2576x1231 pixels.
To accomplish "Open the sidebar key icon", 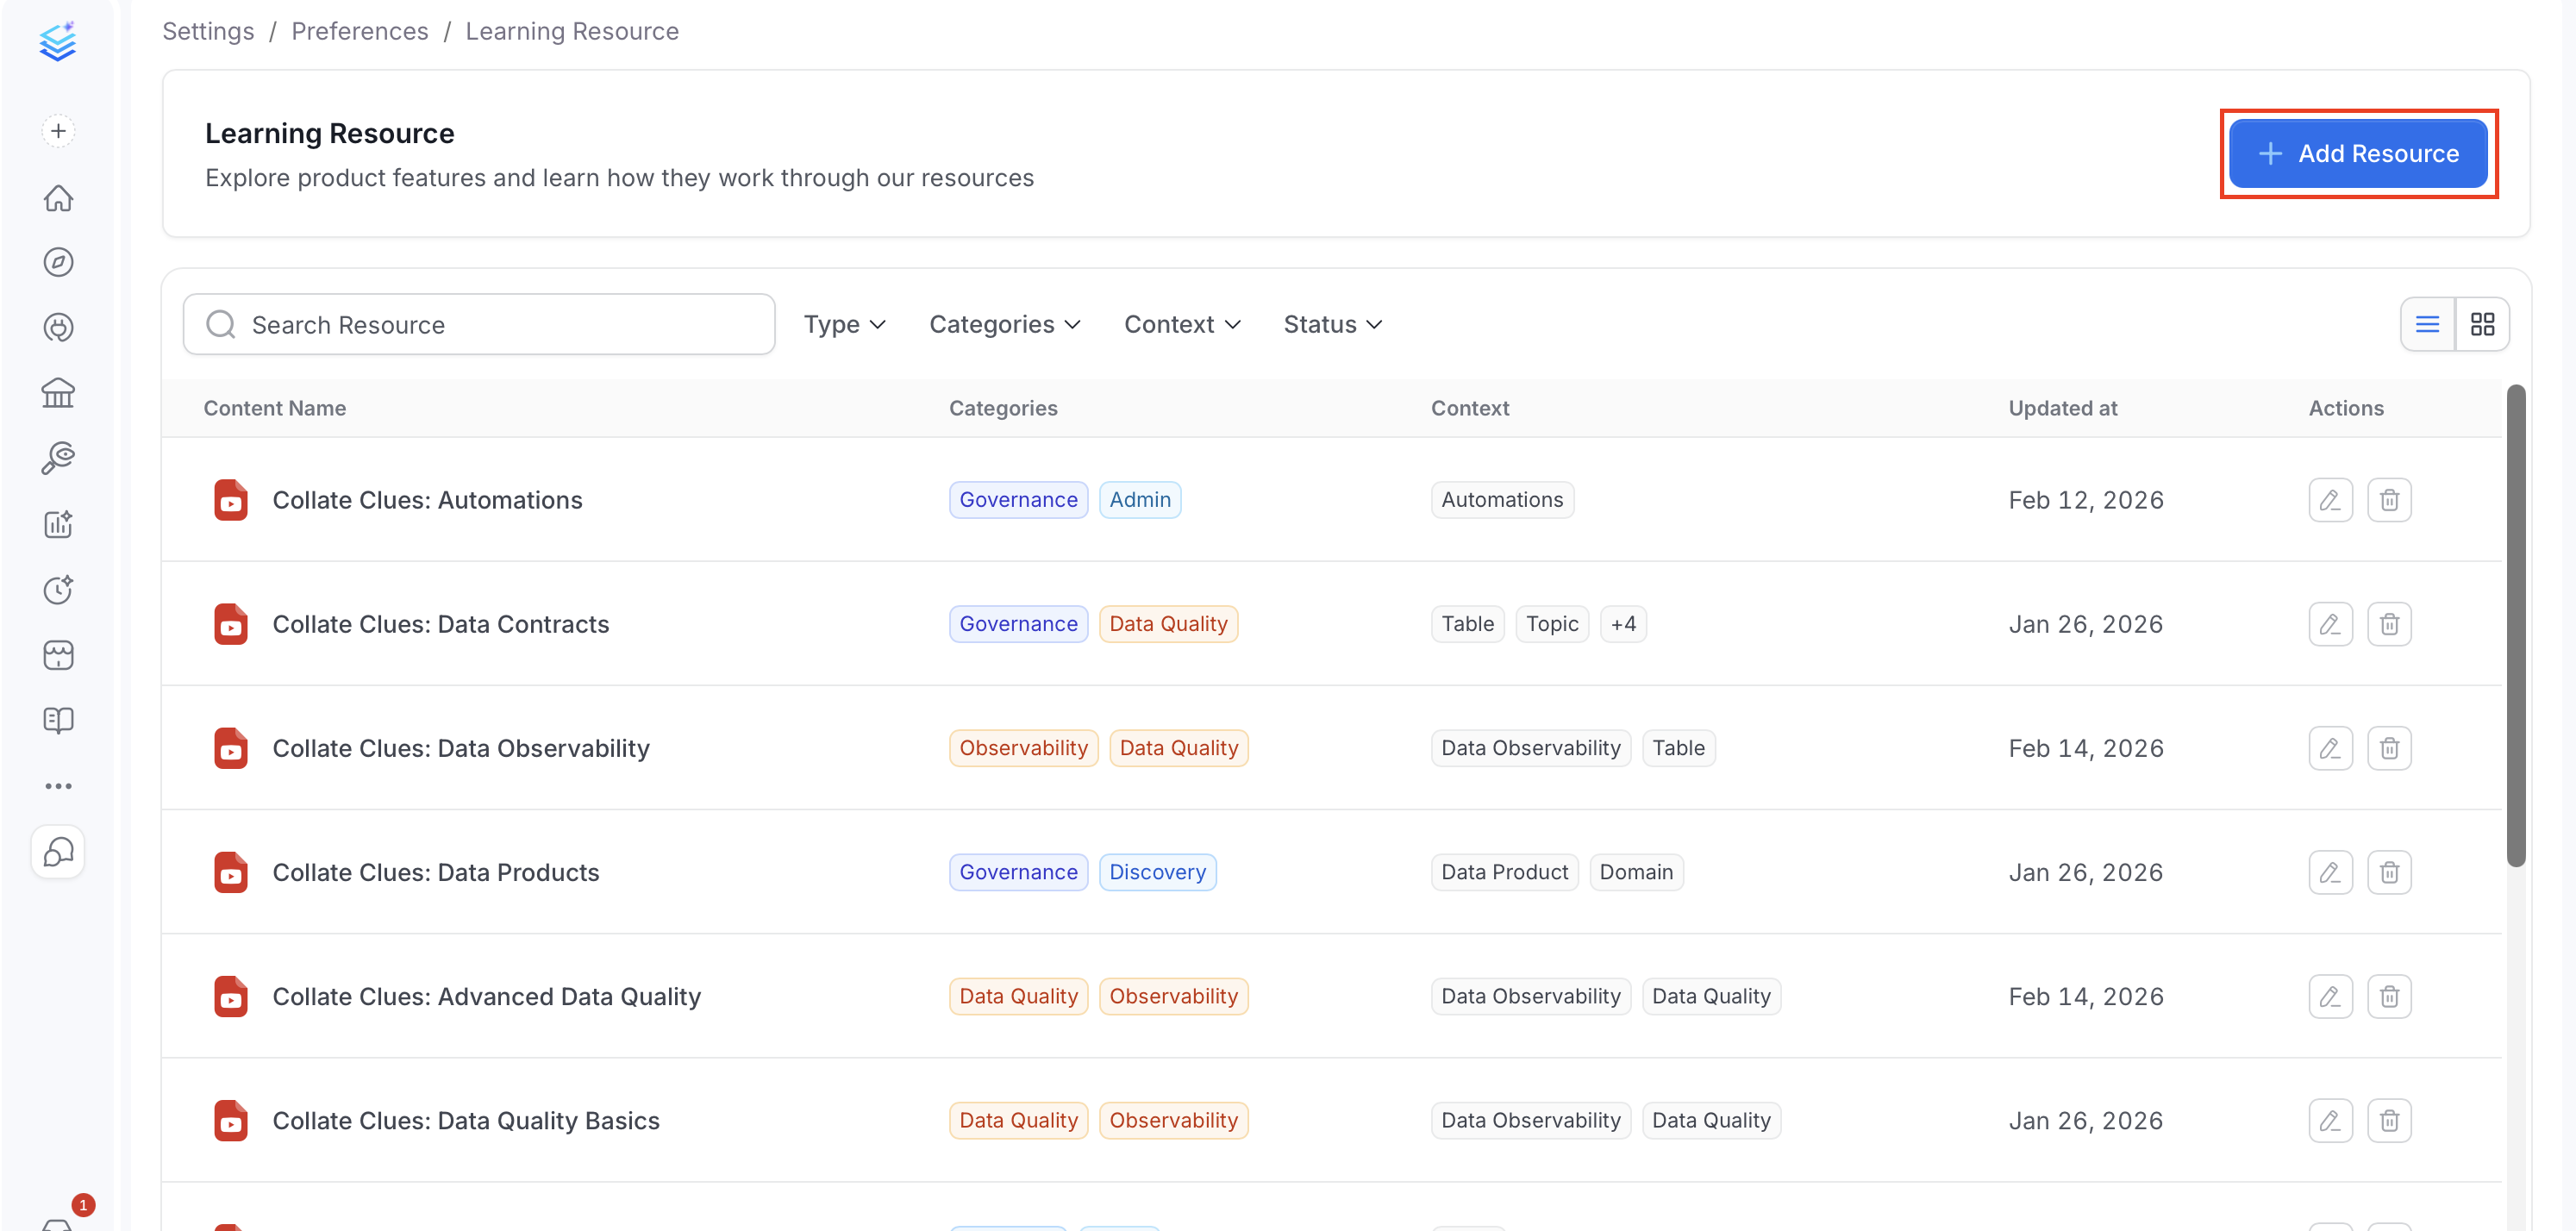I will click(x=58, y=458).
